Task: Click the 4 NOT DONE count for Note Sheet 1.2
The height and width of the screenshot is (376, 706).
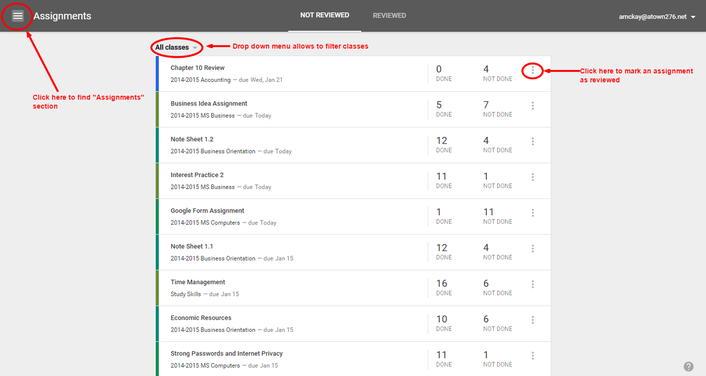Action: tap(498, 145)
